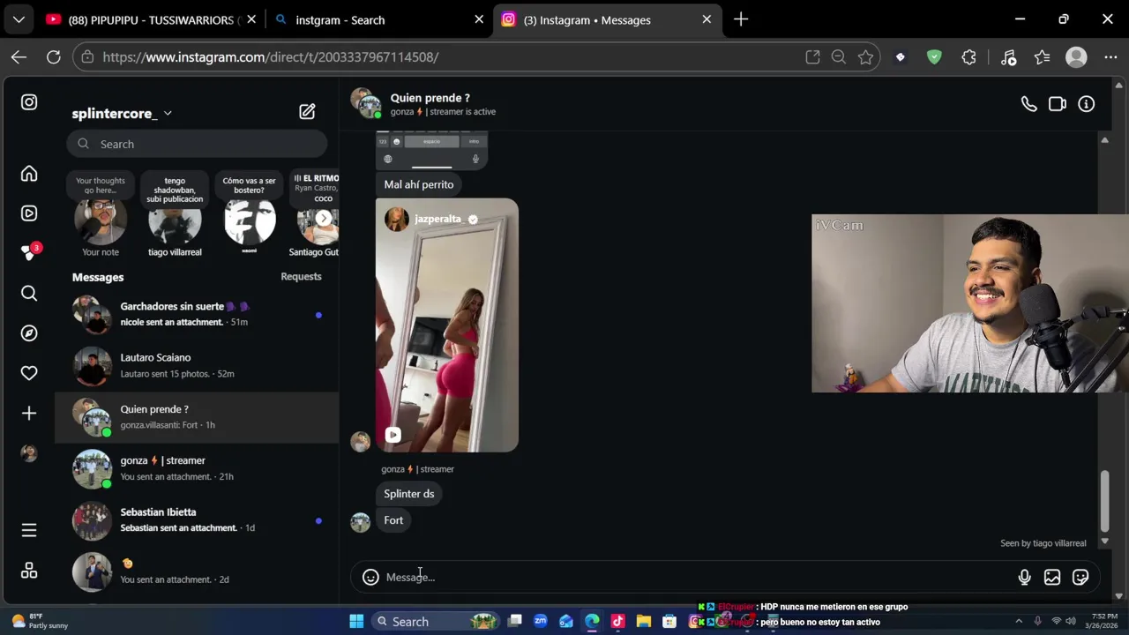Screen dimensions: 1129x635
Task: Open browser profile avatar button
Action: coord(1076,57)
